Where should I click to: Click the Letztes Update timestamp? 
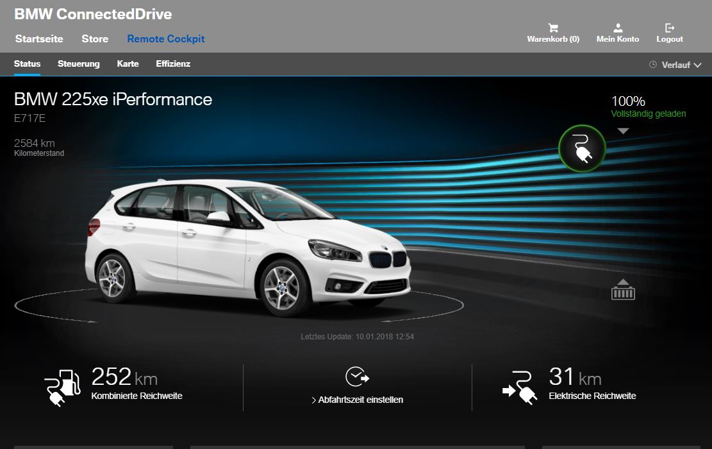[x=358, y=337]
